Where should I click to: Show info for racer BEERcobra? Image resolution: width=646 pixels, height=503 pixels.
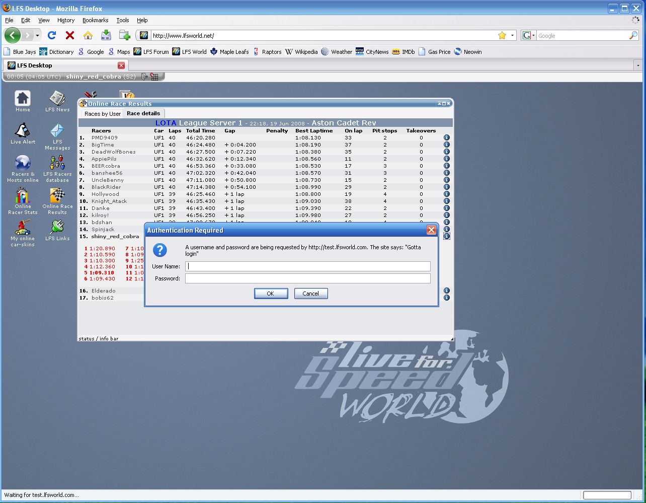446,166
